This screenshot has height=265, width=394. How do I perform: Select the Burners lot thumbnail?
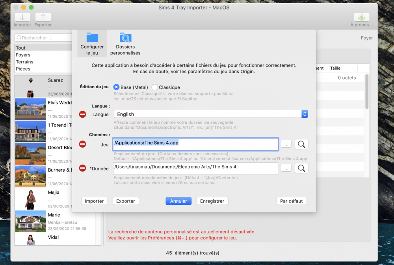click(x=30, y=176)
